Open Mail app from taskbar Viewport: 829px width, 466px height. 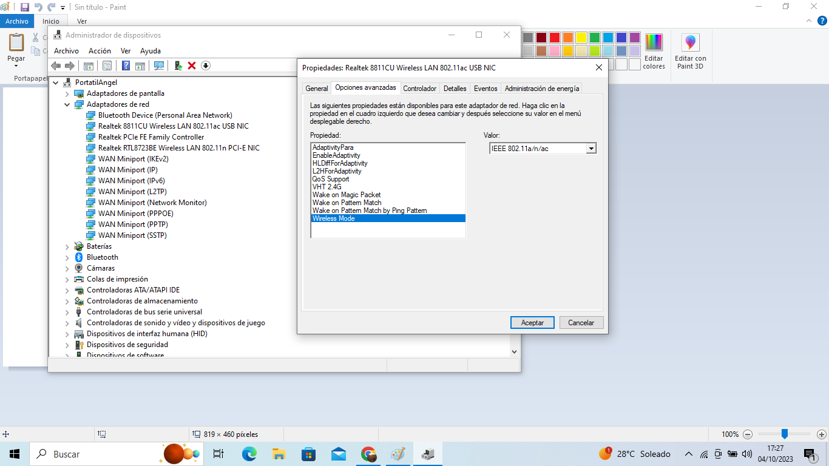click(x=339, y=453)
